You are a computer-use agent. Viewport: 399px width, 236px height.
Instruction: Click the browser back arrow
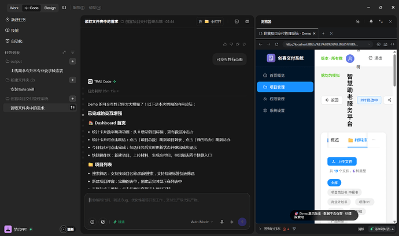pos(261,44)
